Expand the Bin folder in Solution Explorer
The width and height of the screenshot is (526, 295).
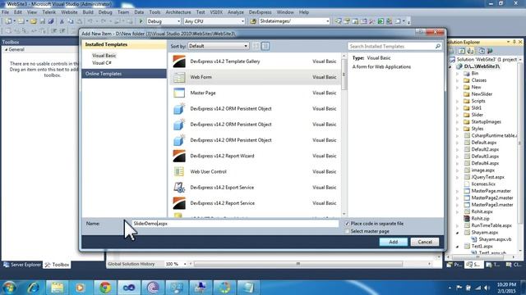pos(458,73)
